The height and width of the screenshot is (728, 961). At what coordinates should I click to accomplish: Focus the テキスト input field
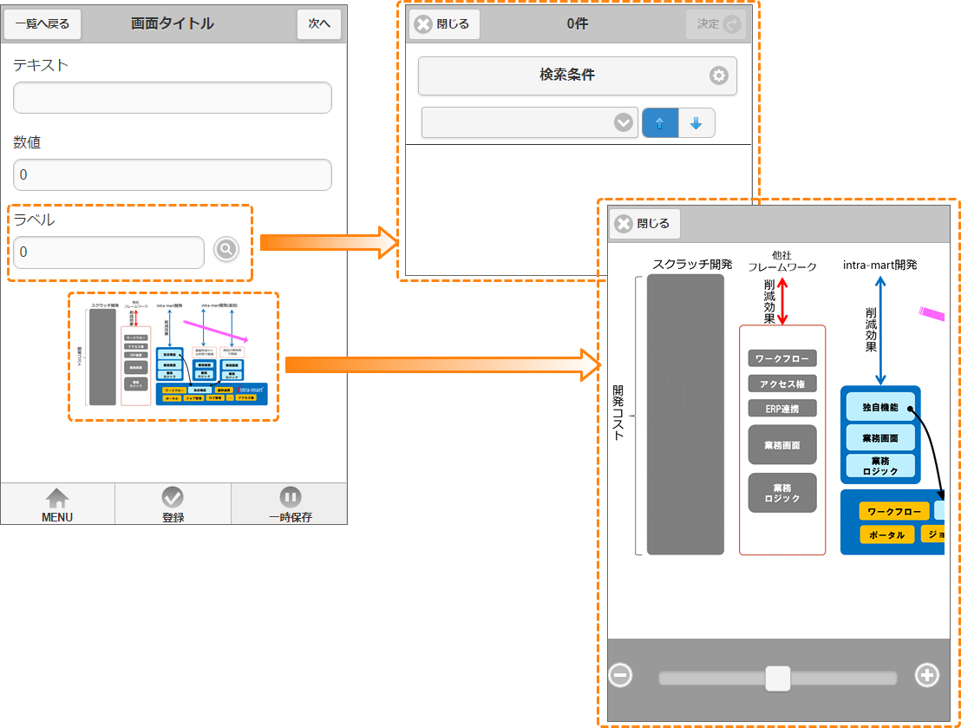point(173,97)
